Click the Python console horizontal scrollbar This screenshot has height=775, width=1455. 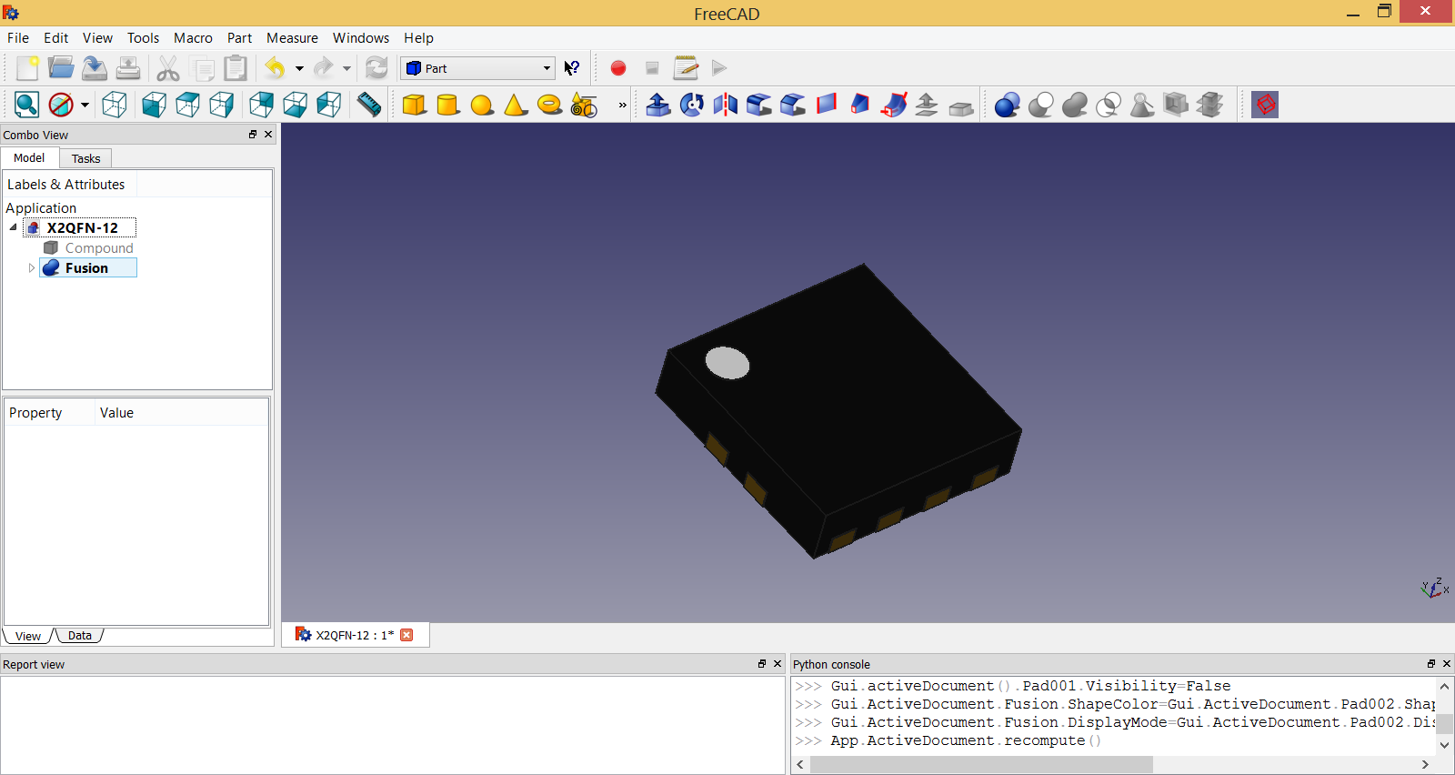tap(981, 765)
